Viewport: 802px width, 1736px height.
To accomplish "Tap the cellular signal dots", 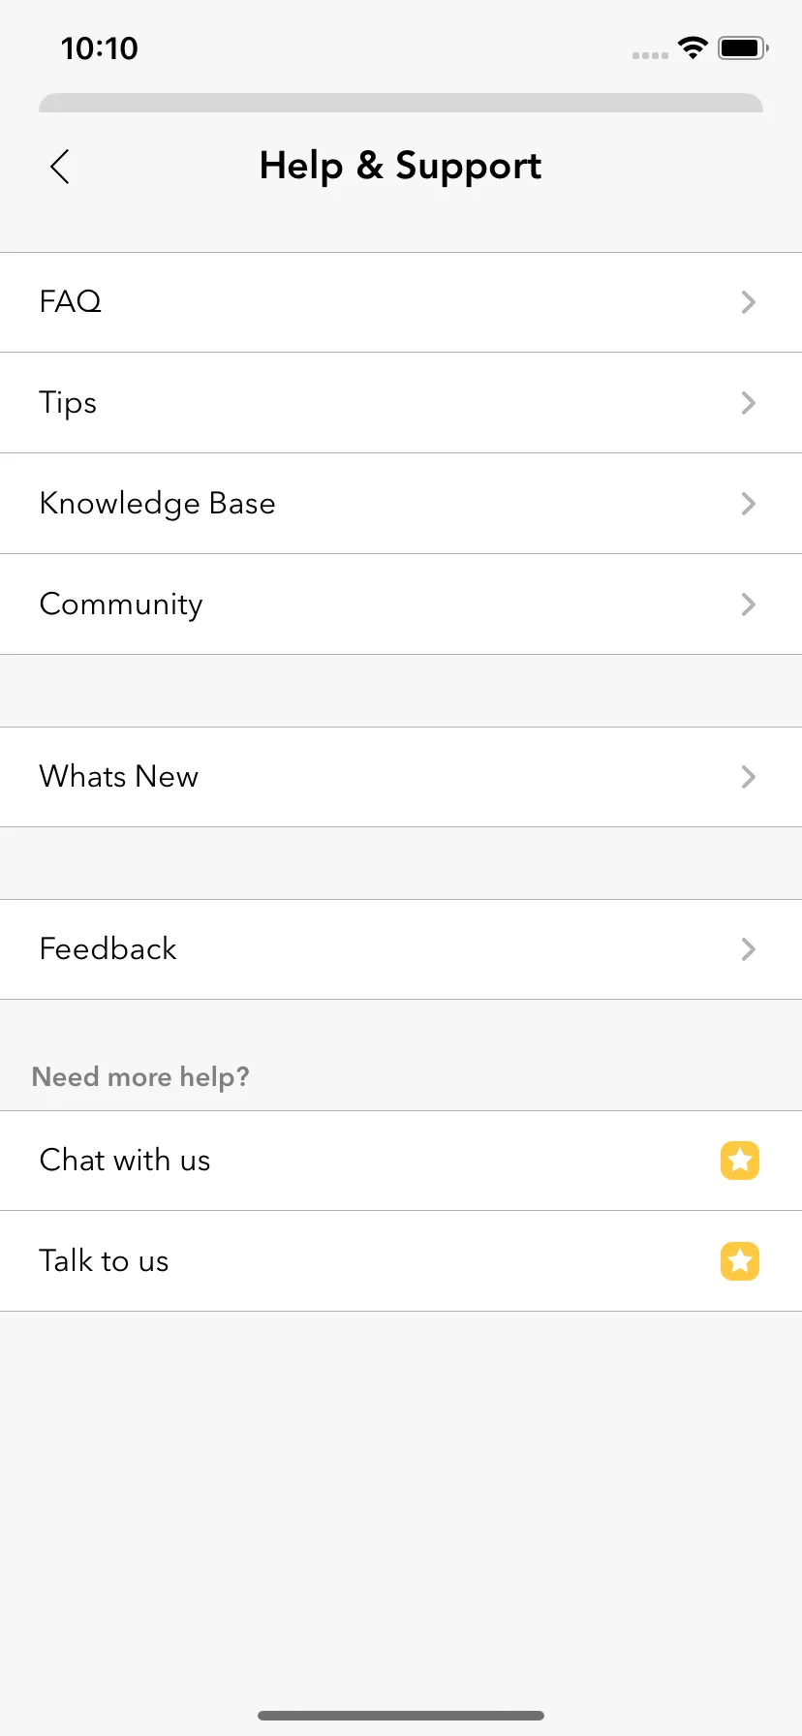I will [x=650, y=55].
